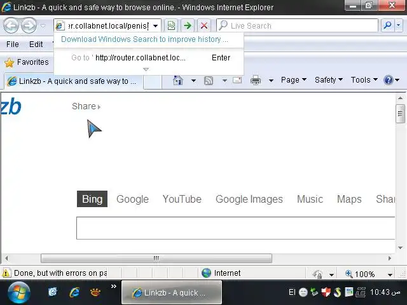Expand the Home button dropdown arrow
This screenshot has height=305, width=407.
pos(193,81)
